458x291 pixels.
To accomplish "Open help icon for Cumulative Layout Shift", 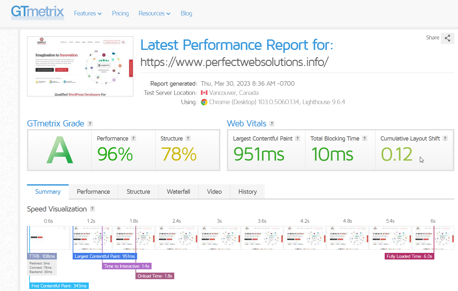I will [445, 139].
